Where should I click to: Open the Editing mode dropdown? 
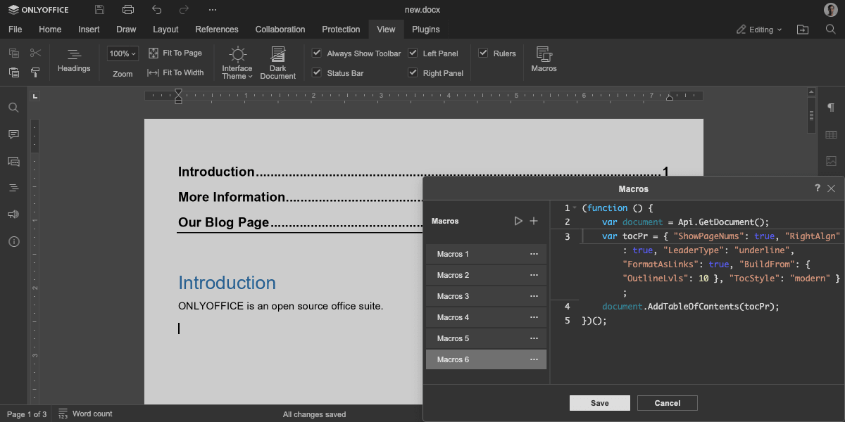point(759,30)
